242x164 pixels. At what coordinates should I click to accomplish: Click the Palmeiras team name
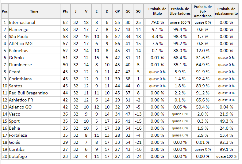tap(18, 51)
